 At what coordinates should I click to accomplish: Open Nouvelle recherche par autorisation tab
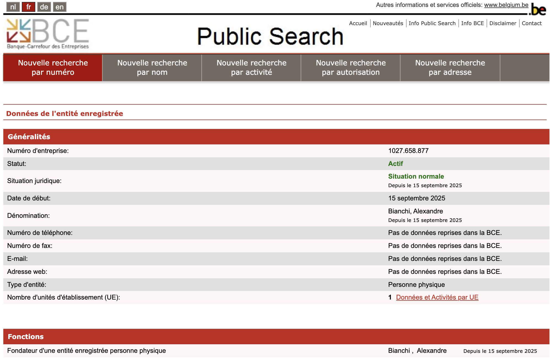350,68
